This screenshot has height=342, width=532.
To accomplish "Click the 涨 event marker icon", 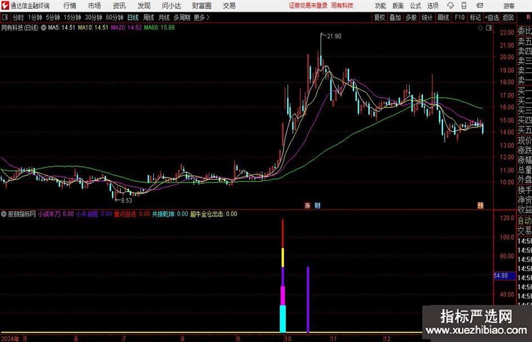I will (x=307, y=205).
